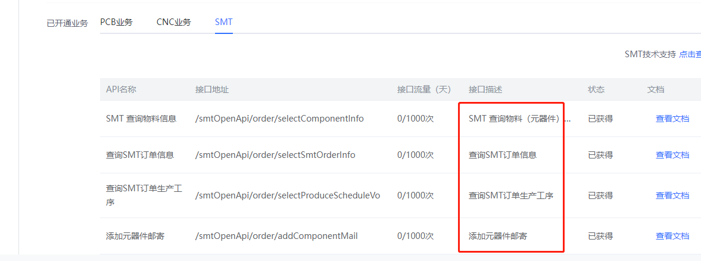This screenshot has height=261, width=701.
Task: Click the 接口描述 column header
Action: 485,89
